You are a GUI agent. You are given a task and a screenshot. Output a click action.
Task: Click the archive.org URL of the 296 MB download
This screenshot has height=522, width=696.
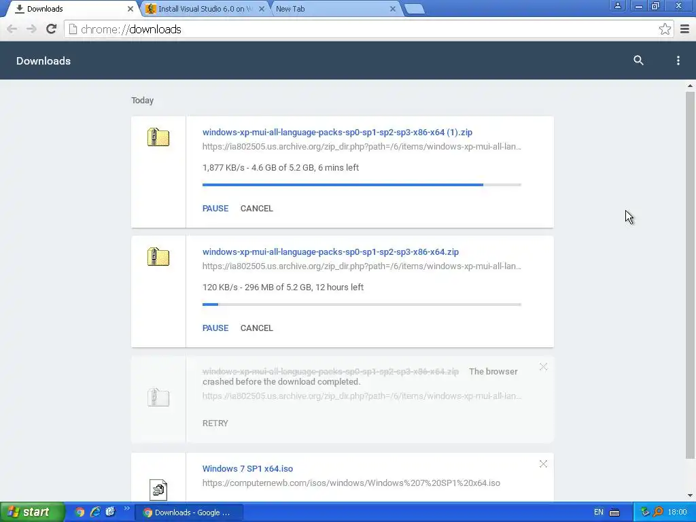coord(362,266)
